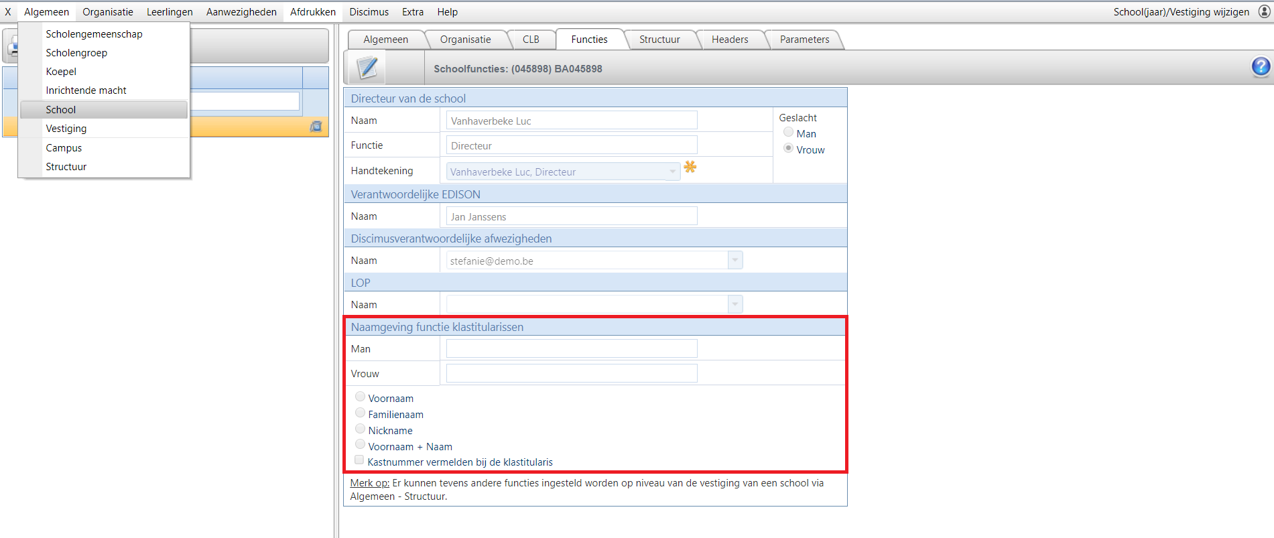Open the Afdrukken menu
This screenshot has height=538, width=1274.
tap(313, 12)
